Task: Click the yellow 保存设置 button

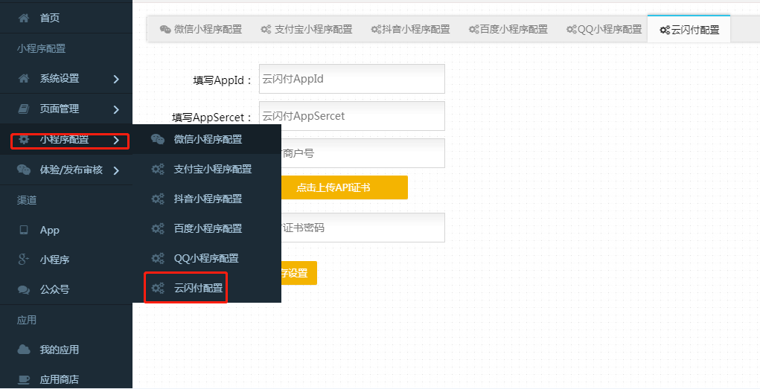Action: (x=298, y=273)
